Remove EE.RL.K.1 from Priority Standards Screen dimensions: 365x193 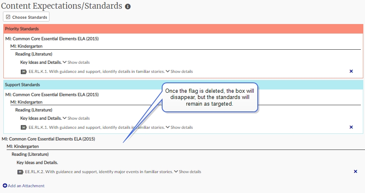(351, 71)
